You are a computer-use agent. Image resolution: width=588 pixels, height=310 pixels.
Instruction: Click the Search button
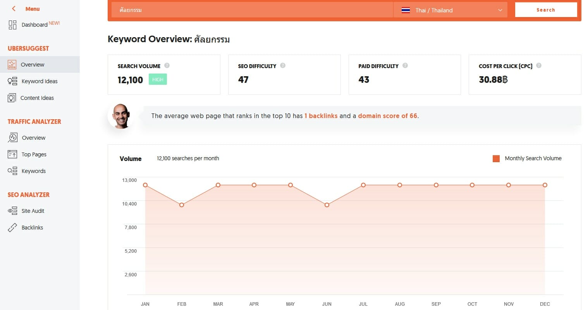click(x=546, y=10)
